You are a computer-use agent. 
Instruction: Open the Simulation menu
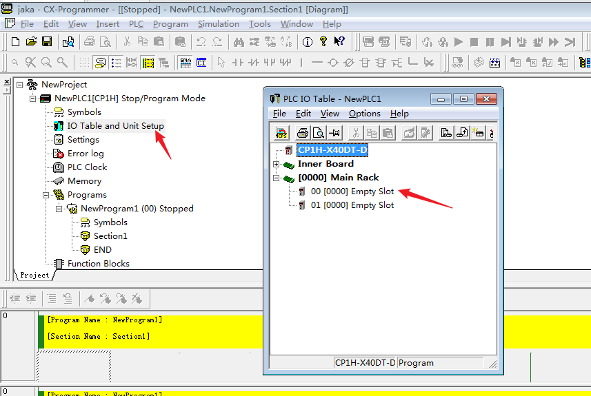pos(218,24)
